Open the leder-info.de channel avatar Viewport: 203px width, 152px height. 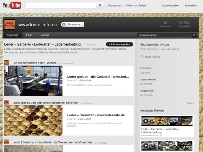click(x=10, y=24)
